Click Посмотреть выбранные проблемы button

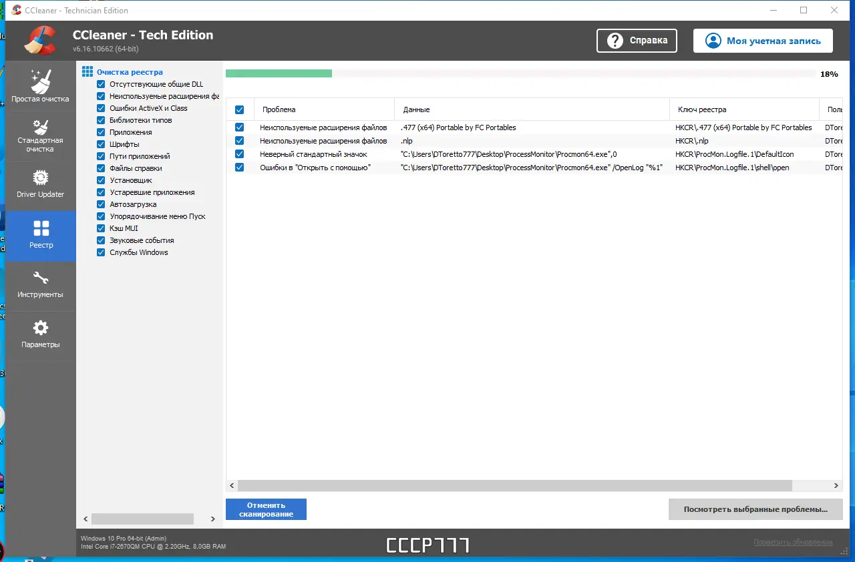755,509
